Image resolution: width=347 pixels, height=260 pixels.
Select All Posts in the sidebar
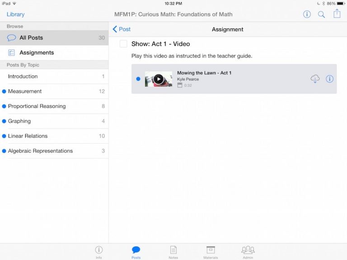pyautogui.click(x=31, y=38)
